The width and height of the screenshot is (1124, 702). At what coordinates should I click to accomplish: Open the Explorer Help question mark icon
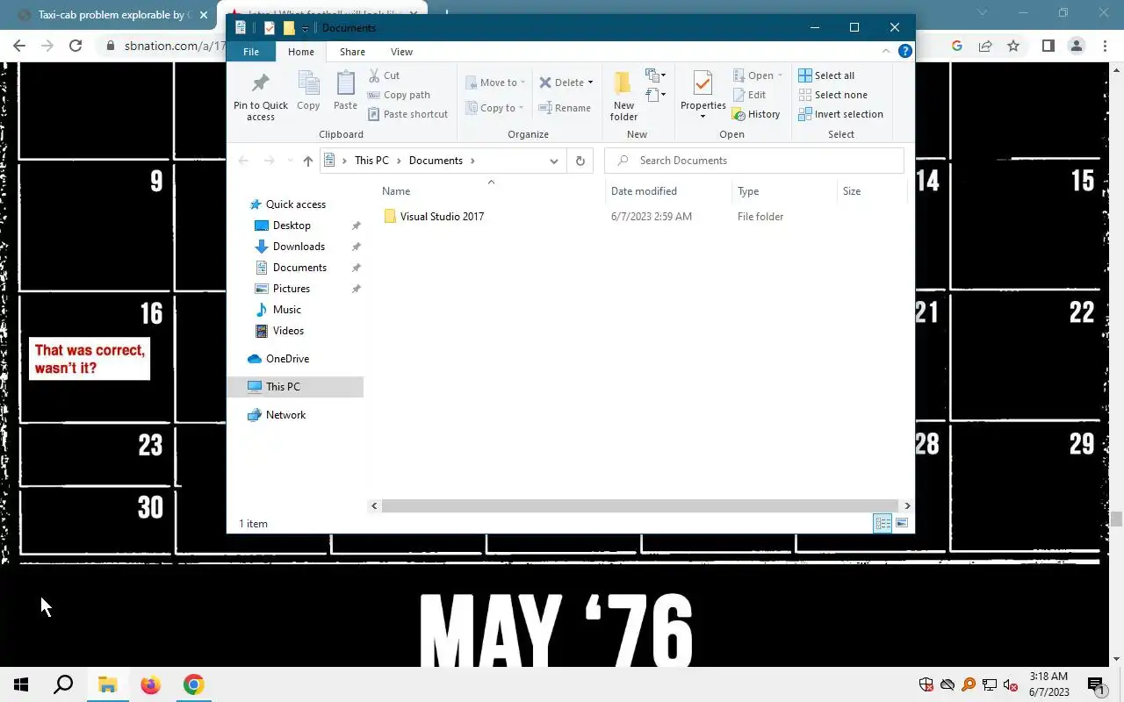click(904, 52)
